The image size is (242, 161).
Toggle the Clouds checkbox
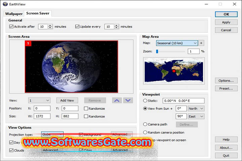pos(11,150)
